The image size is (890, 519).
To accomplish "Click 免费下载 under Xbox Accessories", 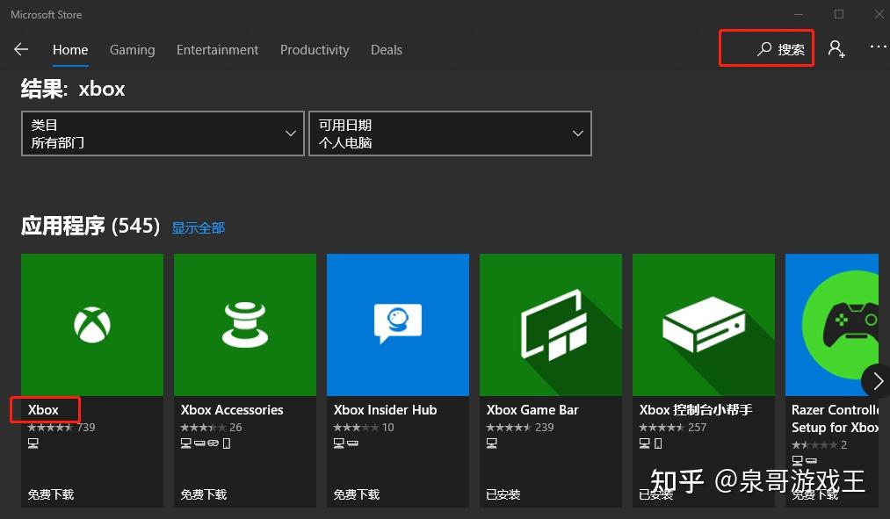I will (203, 494).
